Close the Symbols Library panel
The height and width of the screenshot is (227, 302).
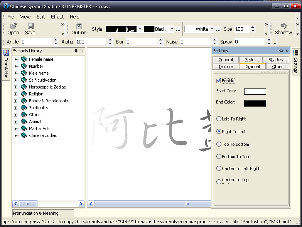pyautogui.click(x=82, y=51)
